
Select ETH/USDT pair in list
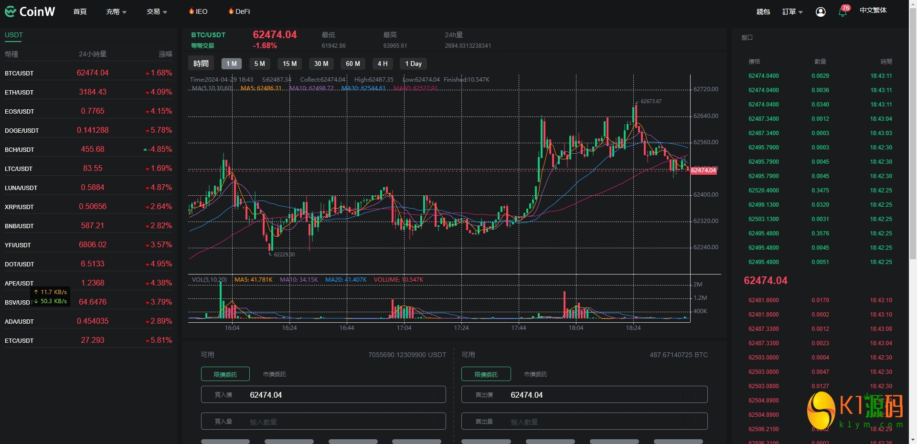[88, 92]
